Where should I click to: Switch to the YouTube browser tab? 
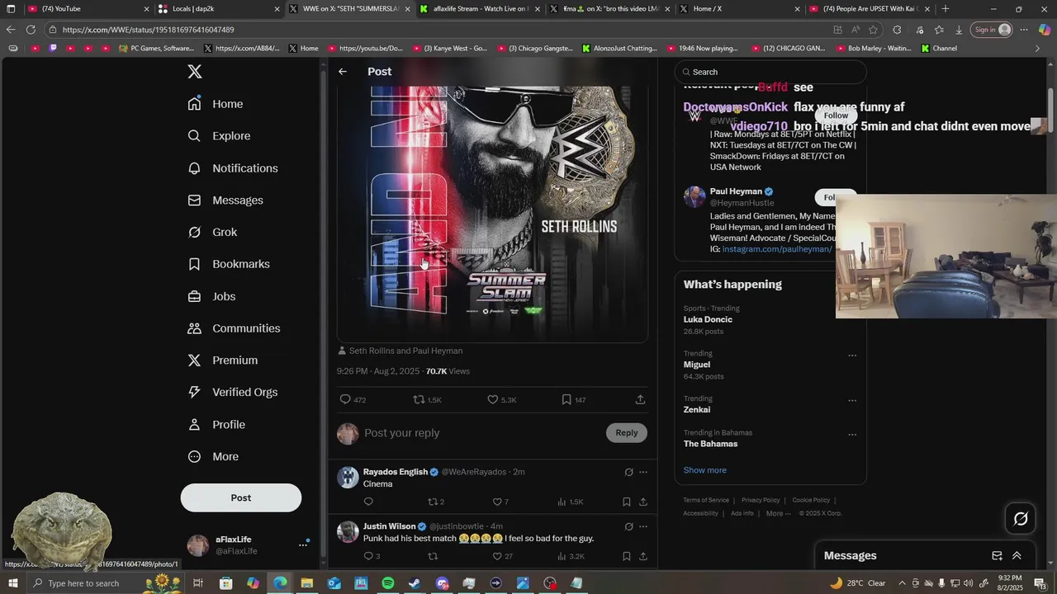[x=88, y=9]
